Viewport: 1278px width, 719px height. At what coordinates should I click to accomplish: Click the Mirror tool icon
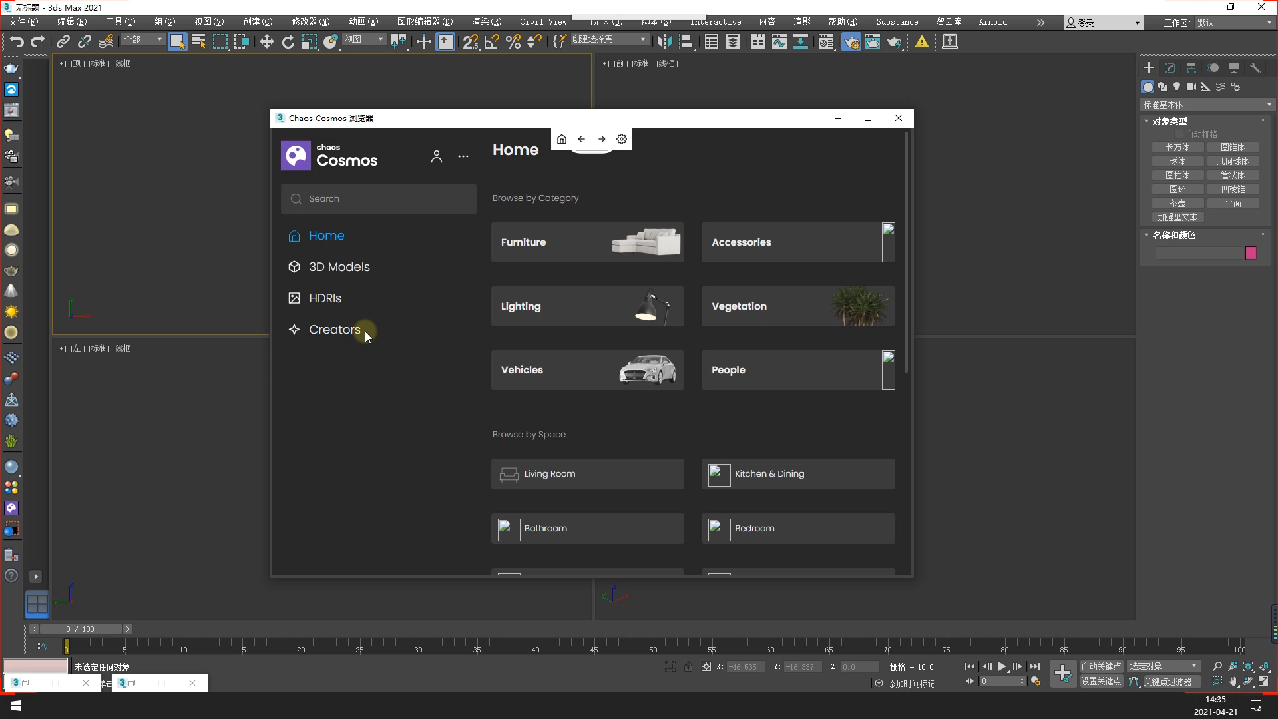point(664,42)
